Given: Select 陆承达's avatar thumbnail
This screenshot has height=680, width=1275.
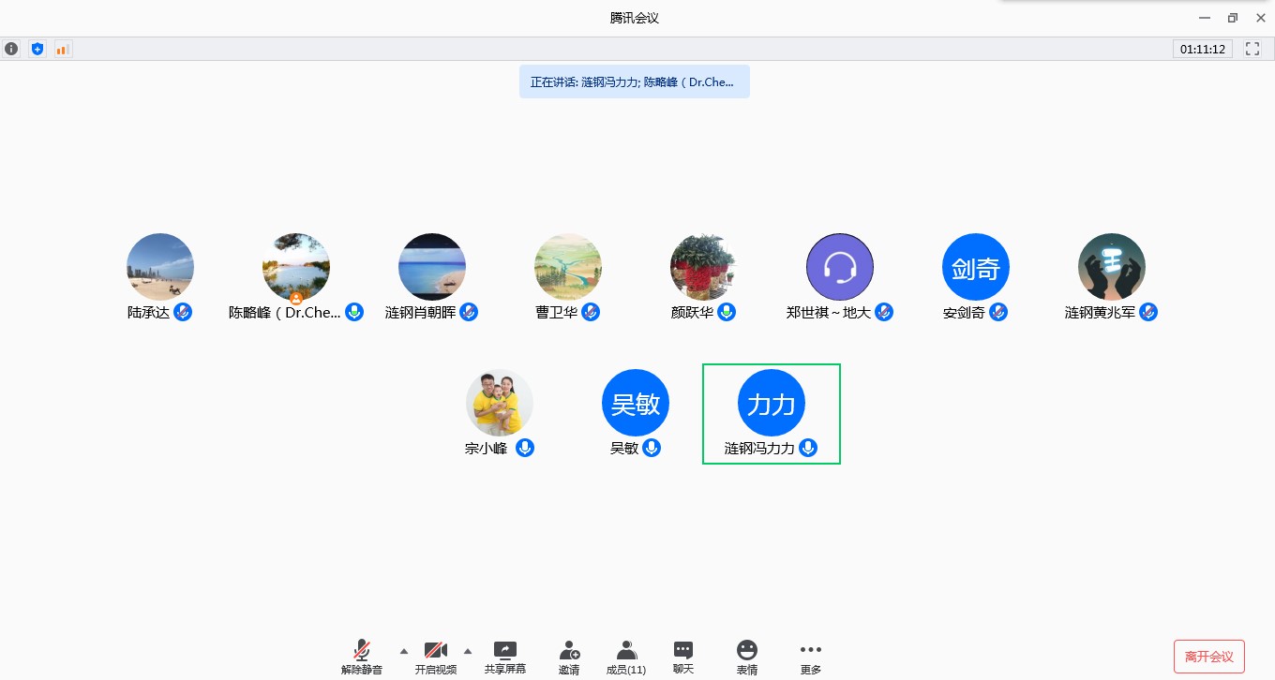Looking at the screenshot, I should 160,267.
